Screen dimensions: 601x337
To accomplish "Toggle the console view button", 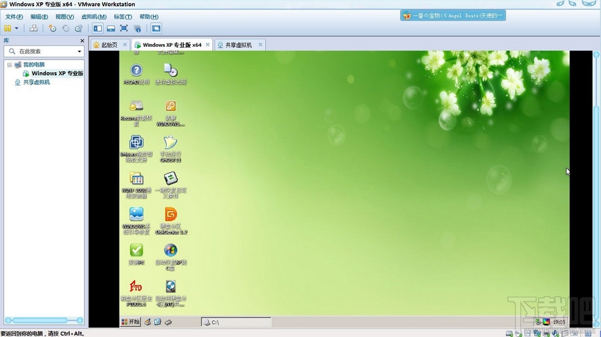I will 156,28.
